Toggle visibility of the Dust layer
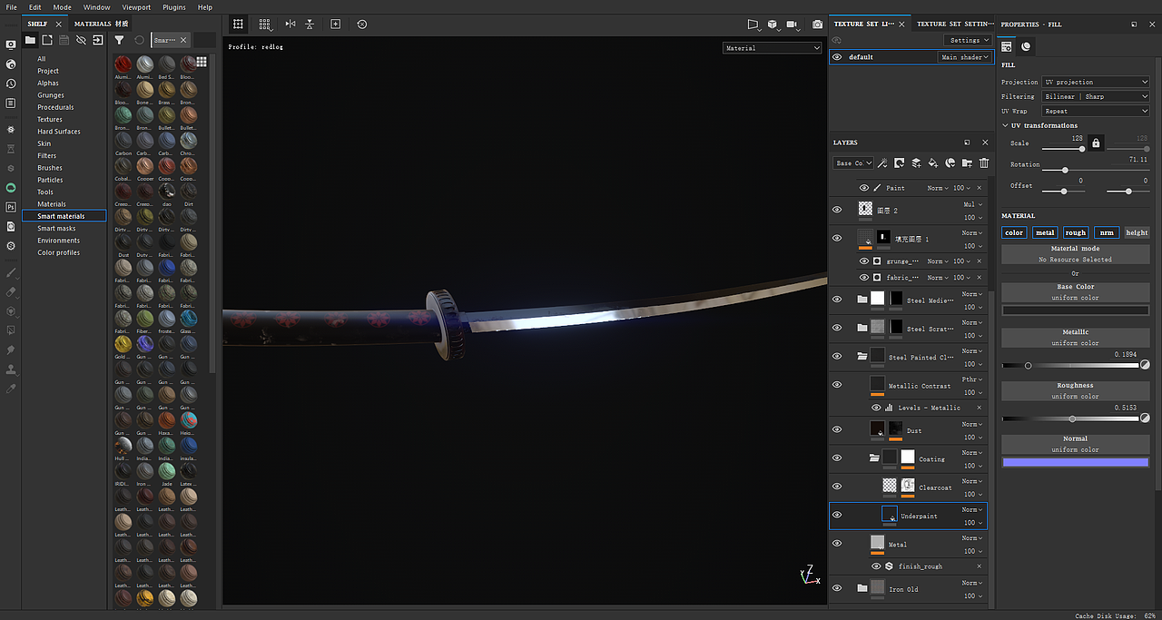This screenshot has width=1162, height=620. [837, 429]
